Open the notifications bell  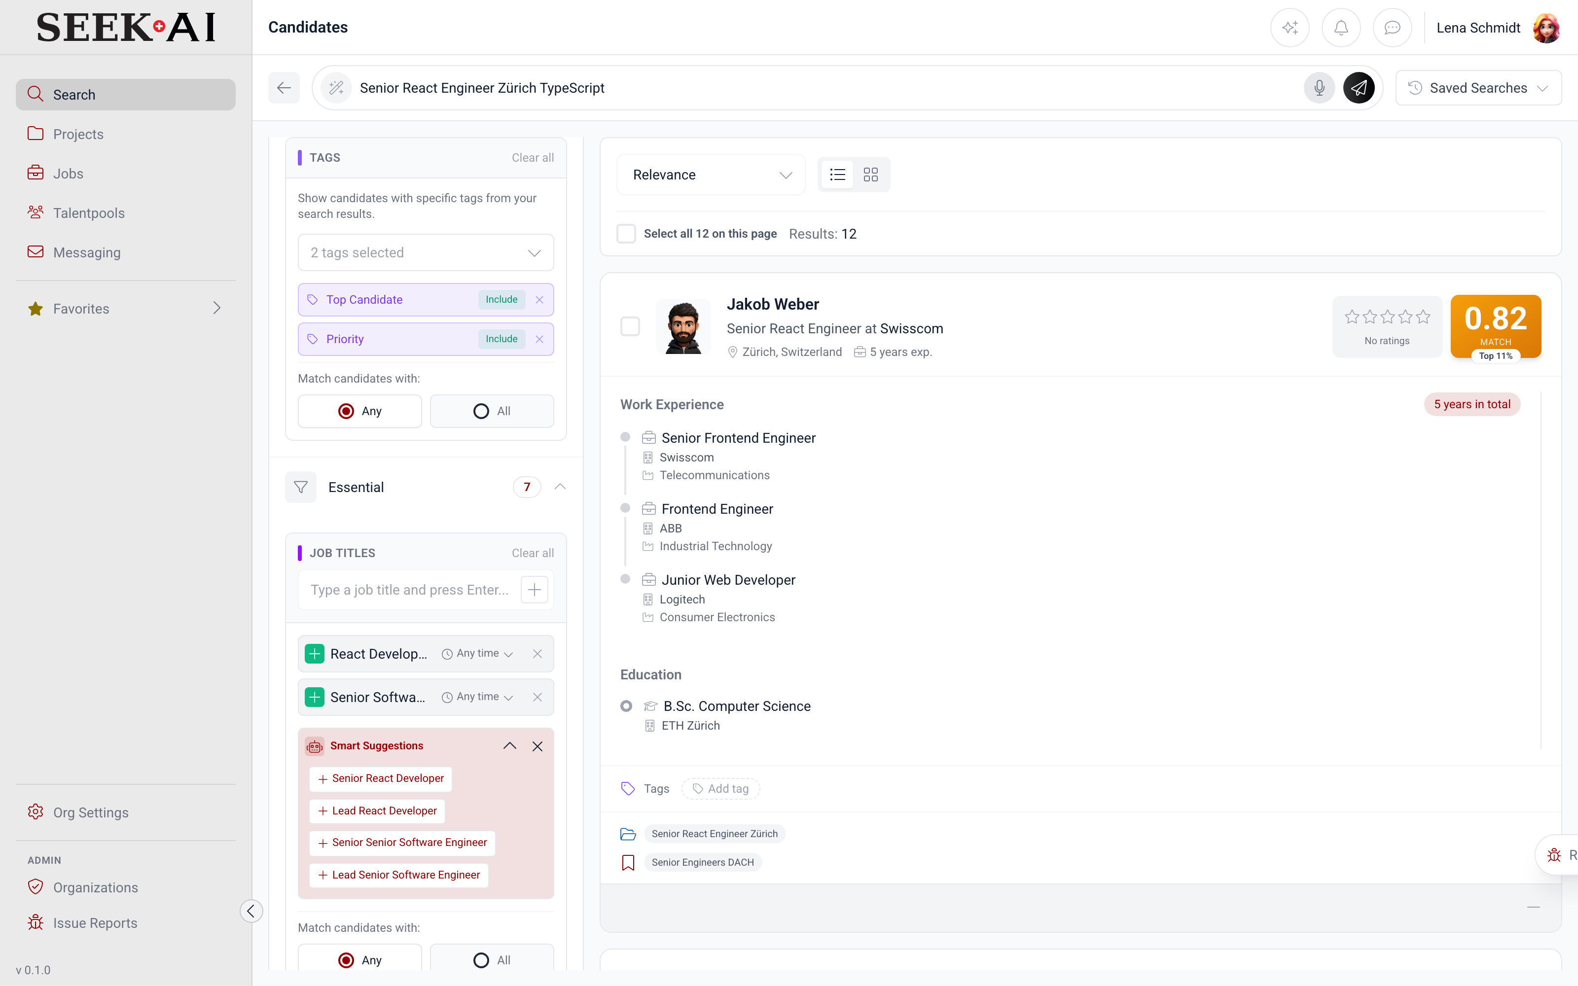pyautogui.click(x=1341, y=28)
